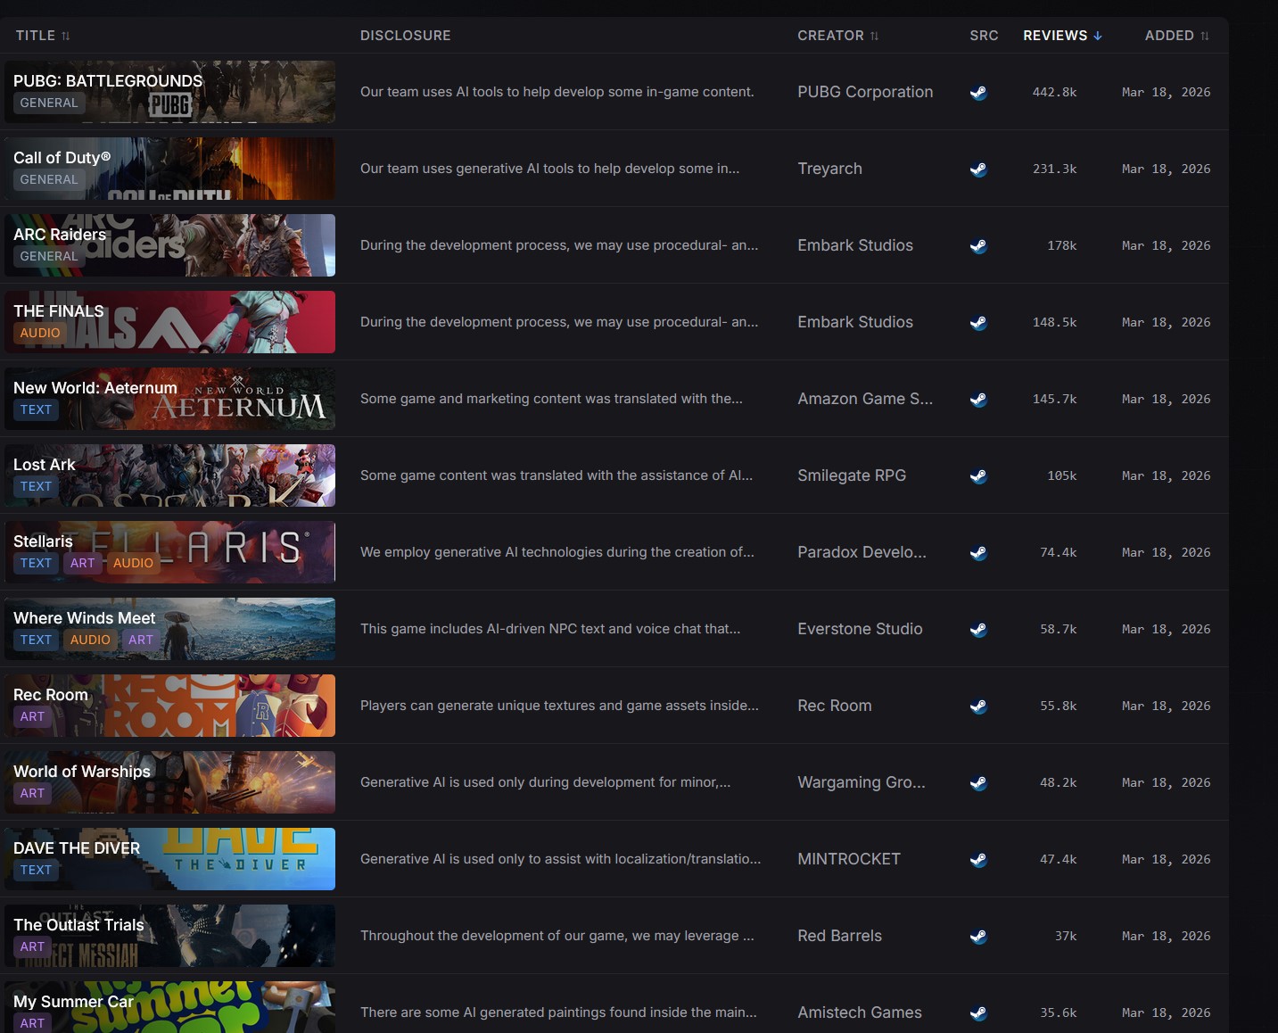1278x1033 pixels.
Task: Open the PUBG: BATTLEGROUNDS game banner
Action: point(169,92)
